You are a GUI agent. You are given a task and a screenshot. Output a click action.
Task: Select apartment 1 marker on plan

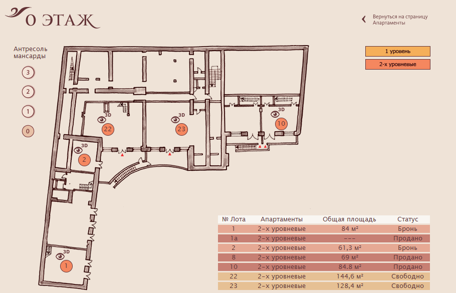tap(66, 265)
